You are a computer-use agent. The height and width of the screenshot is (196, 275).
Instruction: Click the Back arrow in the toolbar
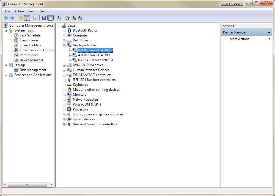click(x=5, y=18)
